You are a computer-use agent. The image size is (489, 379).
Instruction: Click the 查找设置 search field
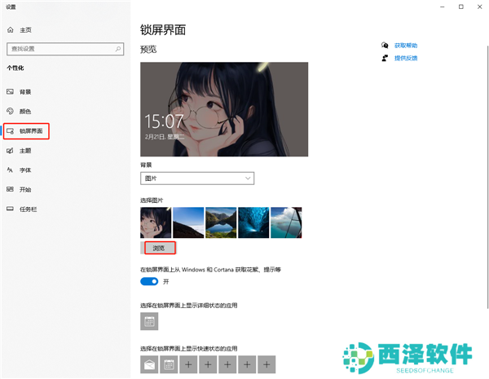(65, 49)
